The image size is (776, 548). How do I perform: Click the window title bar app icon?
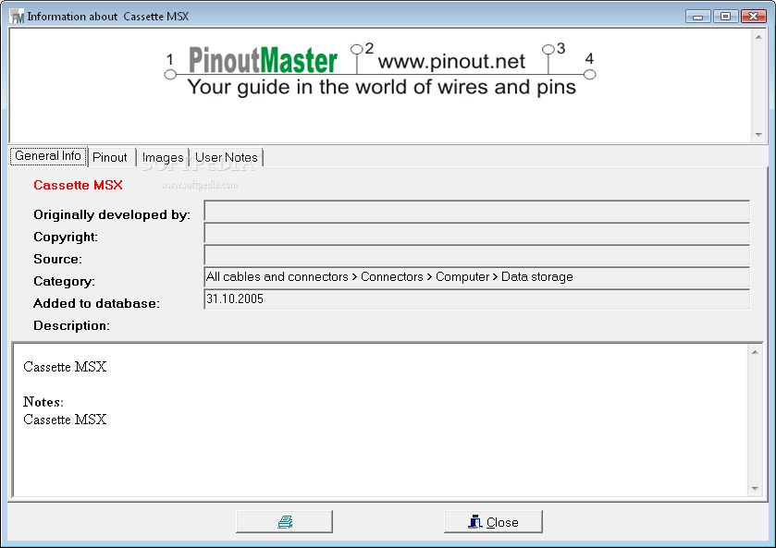(x=17, y=17)
